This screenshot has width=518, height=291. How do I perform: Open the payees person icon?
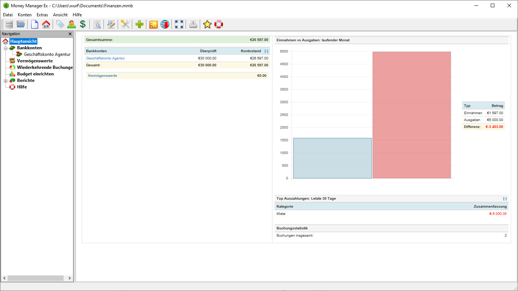coord(72,24)
